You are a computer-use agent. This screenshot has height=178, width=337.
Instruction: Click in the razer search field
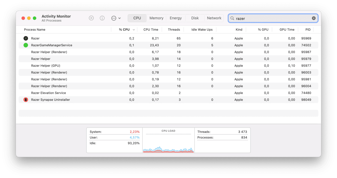273,18
